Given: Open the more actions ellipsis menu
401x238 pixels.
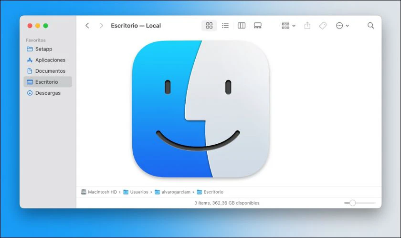Looking at the screenshot, I should click(342, 26).
